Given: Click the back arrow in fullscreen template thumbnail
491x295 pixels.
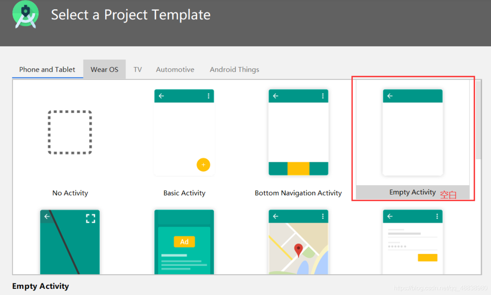Looking at the screenshot, I should [x=47, y=216].
